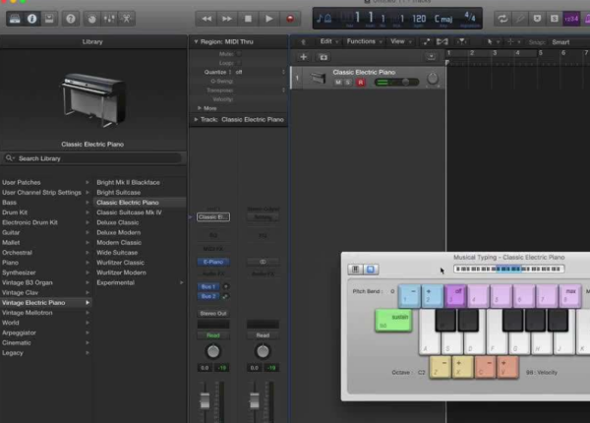This screenshot has height=423, width=590.
Task: Select Wurlitzer Classic patch
Action: 120,263
